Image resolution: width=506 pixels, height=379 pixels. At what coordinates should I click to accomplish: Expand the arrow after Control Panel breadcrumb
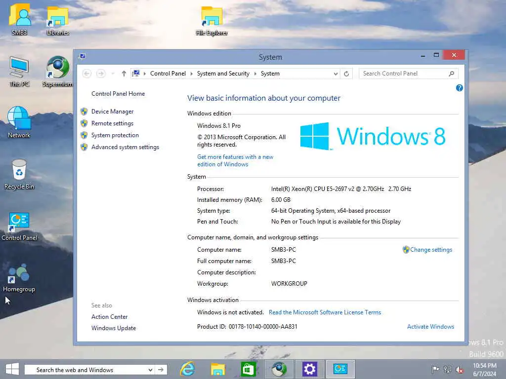pos(191,74)
